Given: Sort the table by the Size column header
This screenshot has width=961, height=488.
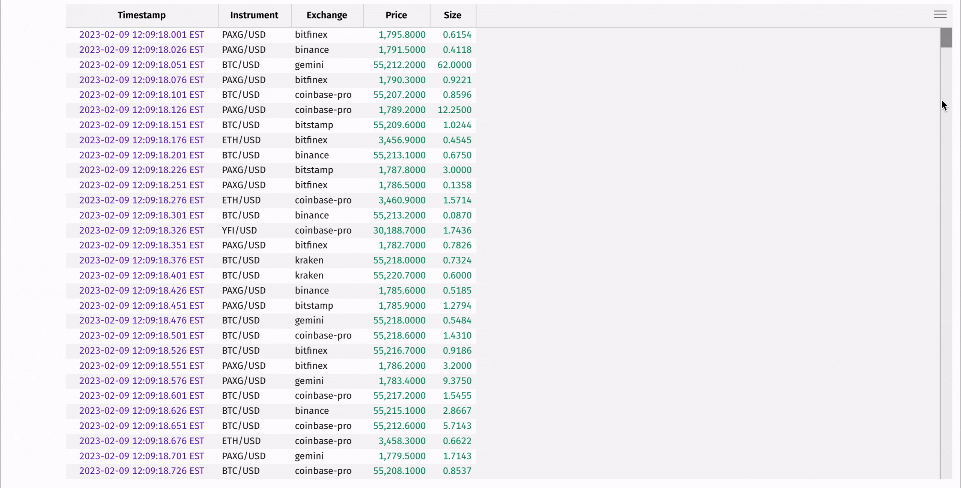Looking at the screenshot, I should (452, 15).
